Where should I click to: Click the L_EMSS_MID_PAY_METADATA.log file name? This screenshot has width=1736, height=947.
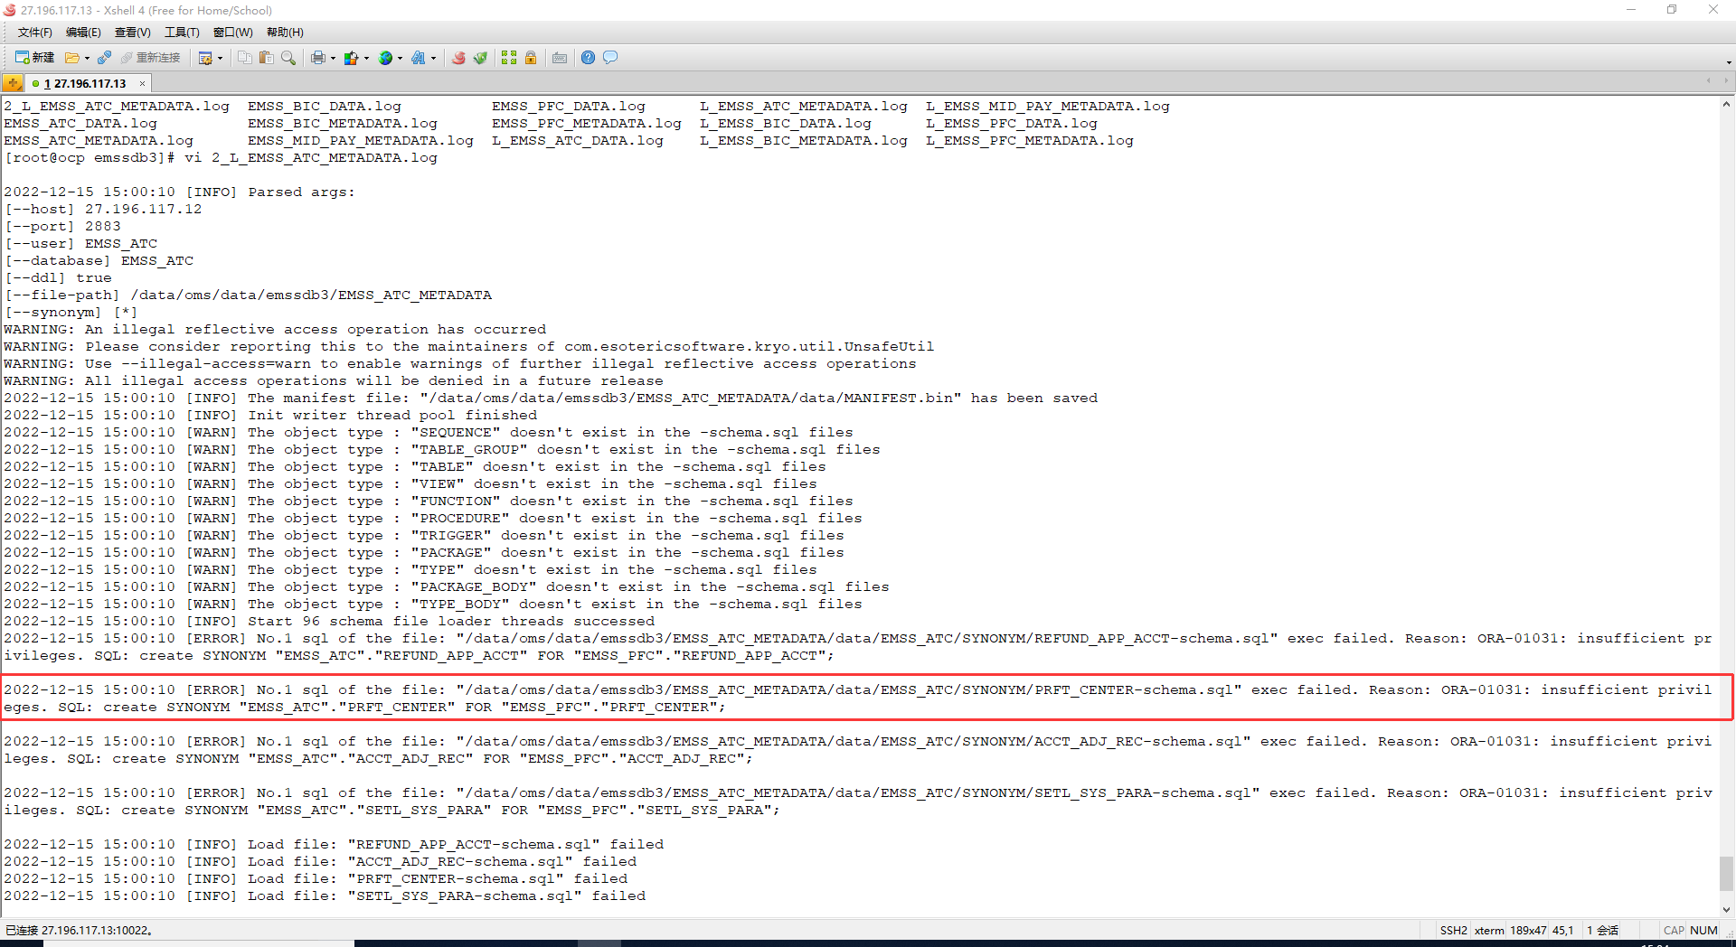tap(1048, 106)
